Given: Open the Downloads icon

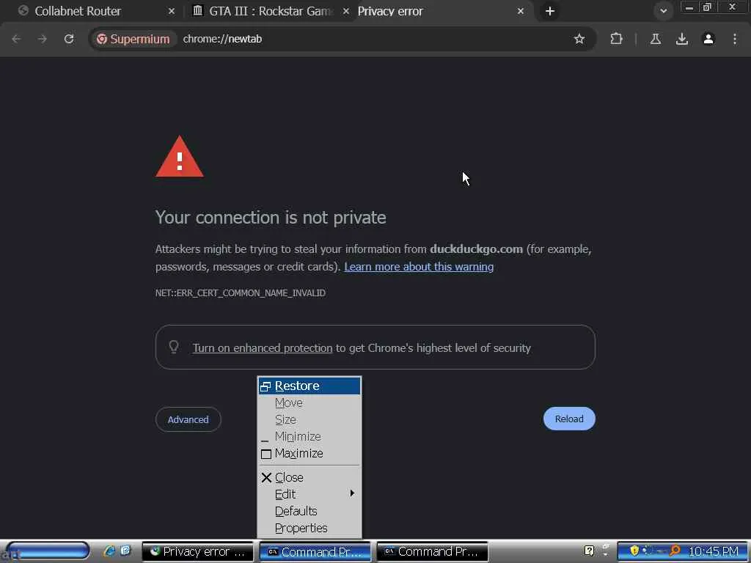Looking at the screenshot, I should point(682,39).
